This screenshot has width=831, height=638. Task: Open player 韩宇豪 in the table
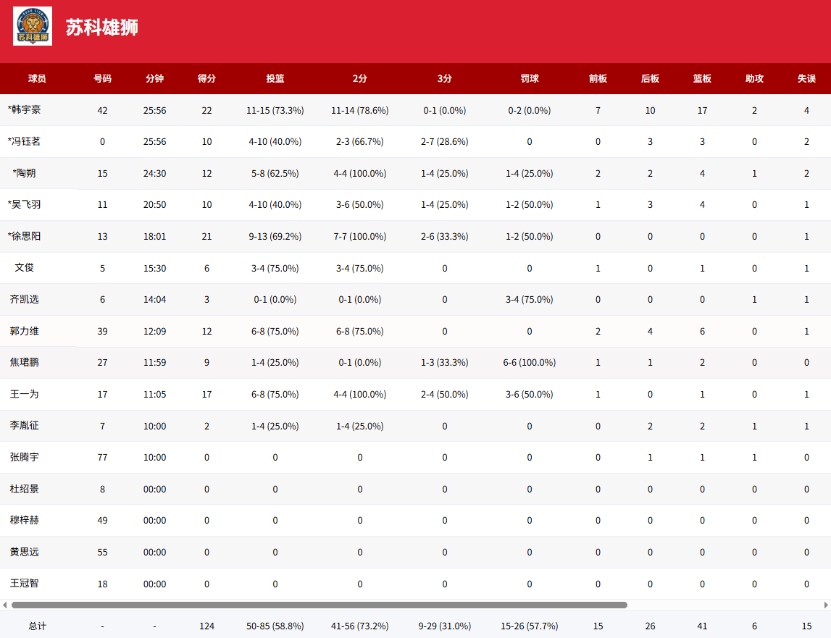[x=25, y=110]
